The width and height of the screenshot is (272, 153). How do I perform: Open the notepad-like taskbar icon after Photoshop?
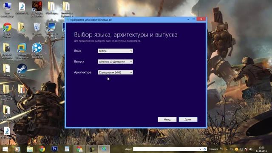[67, 149]
